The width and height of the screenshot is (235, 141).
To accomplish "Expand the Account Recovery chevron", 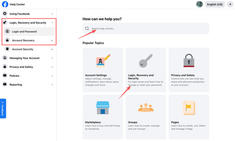I will click(x=52, y=40).
